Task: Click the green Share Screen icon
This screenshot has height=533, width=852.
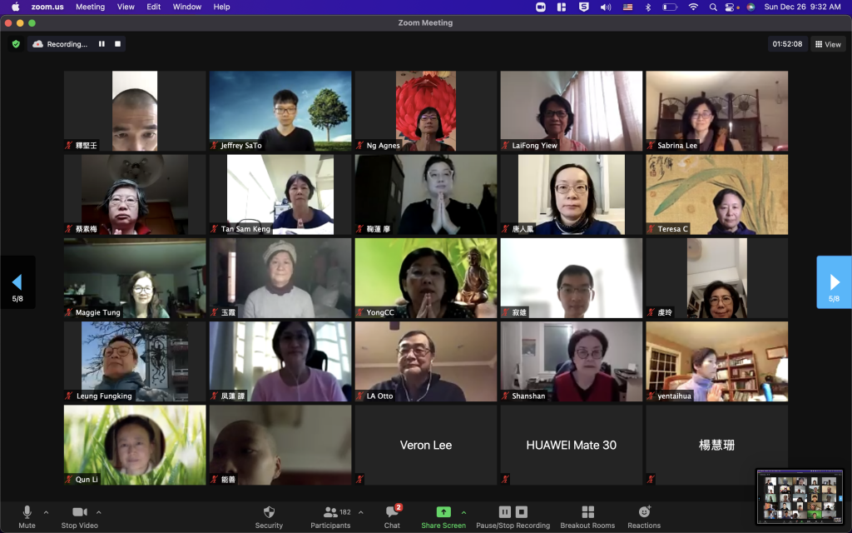Action: click(443, 511)
